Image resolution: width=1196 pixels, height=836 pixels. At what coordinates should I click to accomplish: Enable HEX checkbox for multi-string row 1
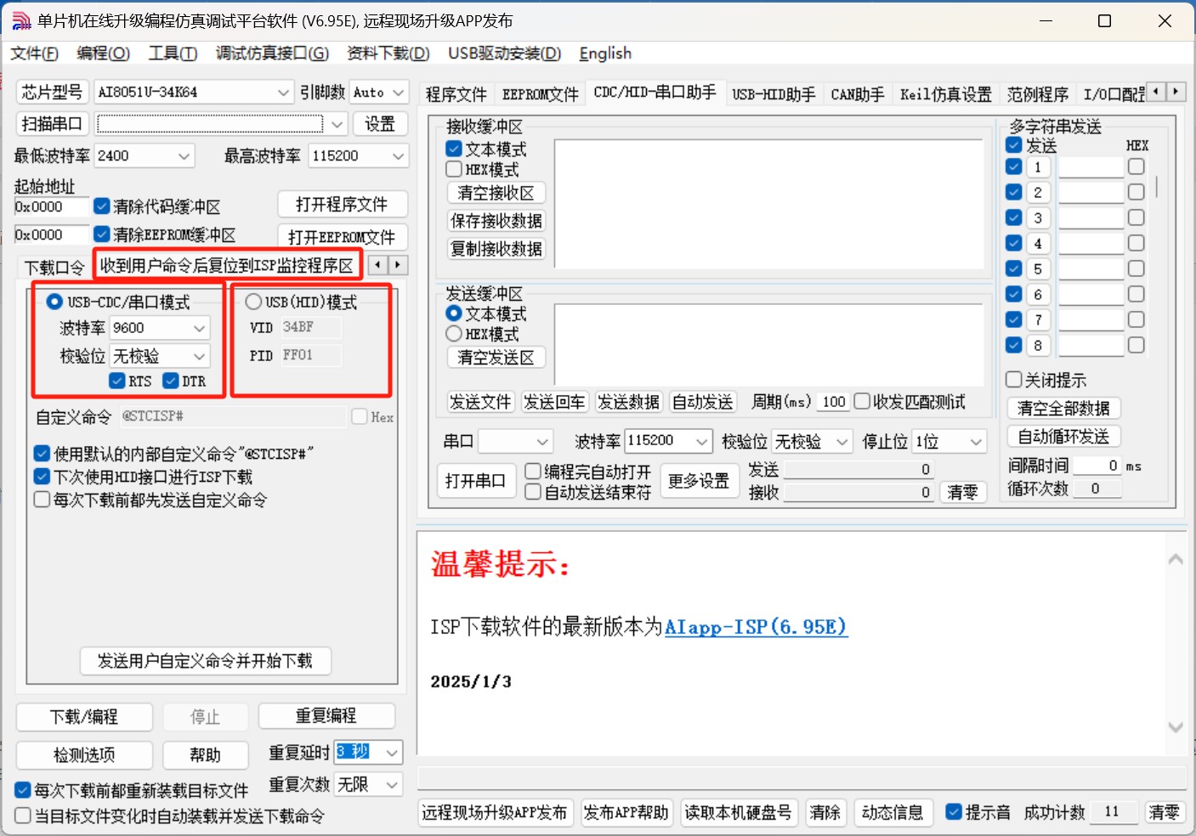(x=1136, y=167)
